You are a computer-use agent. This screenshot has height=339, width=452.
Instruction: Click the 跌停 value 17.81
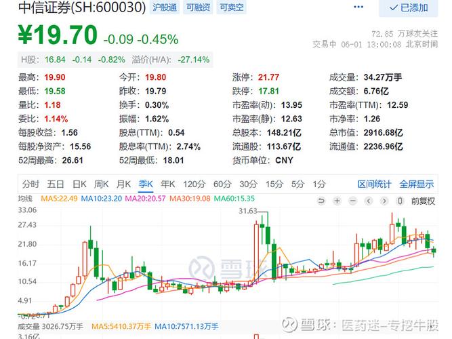[268, 91]
